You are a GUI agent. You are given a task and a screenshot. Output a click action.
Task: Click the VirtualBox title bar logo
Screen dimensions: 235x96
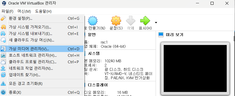(4, 3)
